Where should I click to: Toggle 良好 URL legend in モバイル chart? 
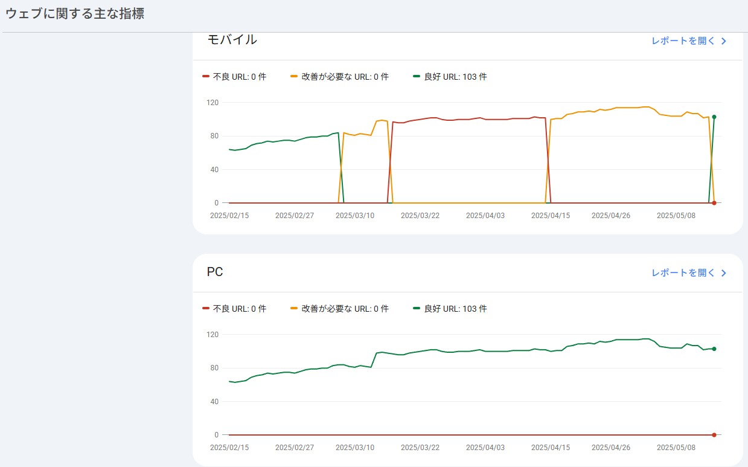click(450, 77)
